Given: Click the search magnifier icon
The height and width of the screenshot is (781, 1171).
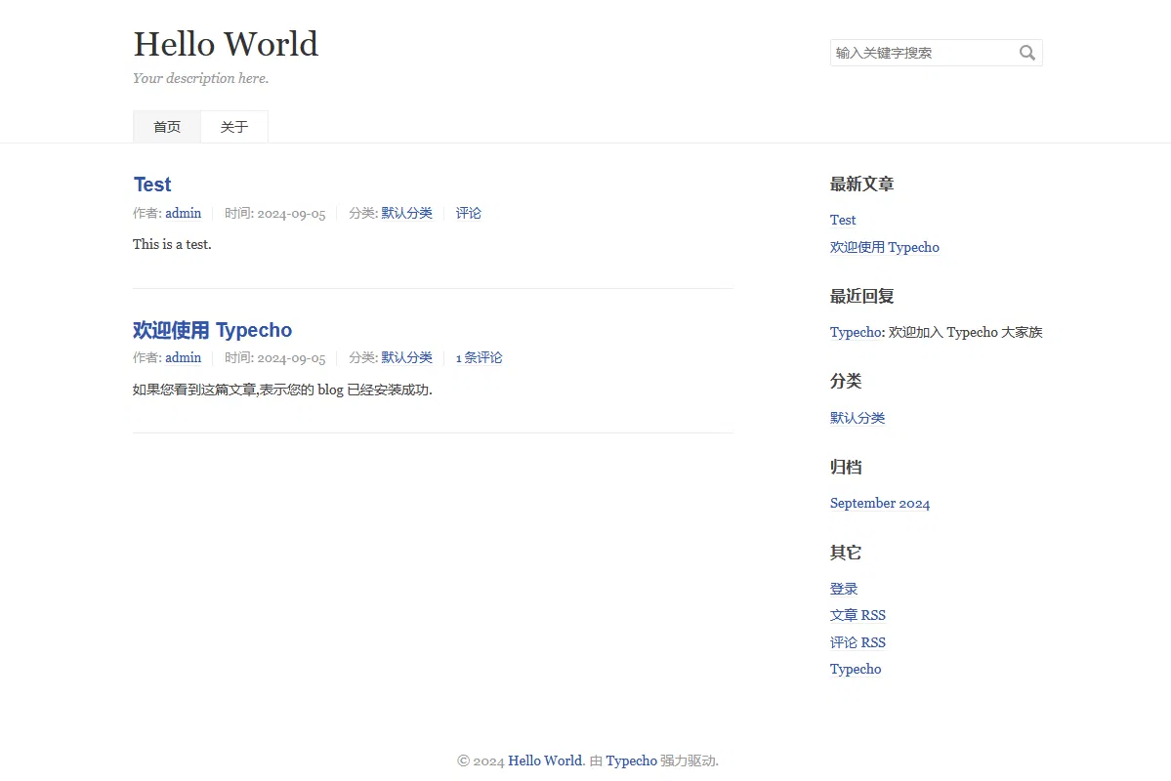Looking at the screenshot, I should (x=1026, y=53).
